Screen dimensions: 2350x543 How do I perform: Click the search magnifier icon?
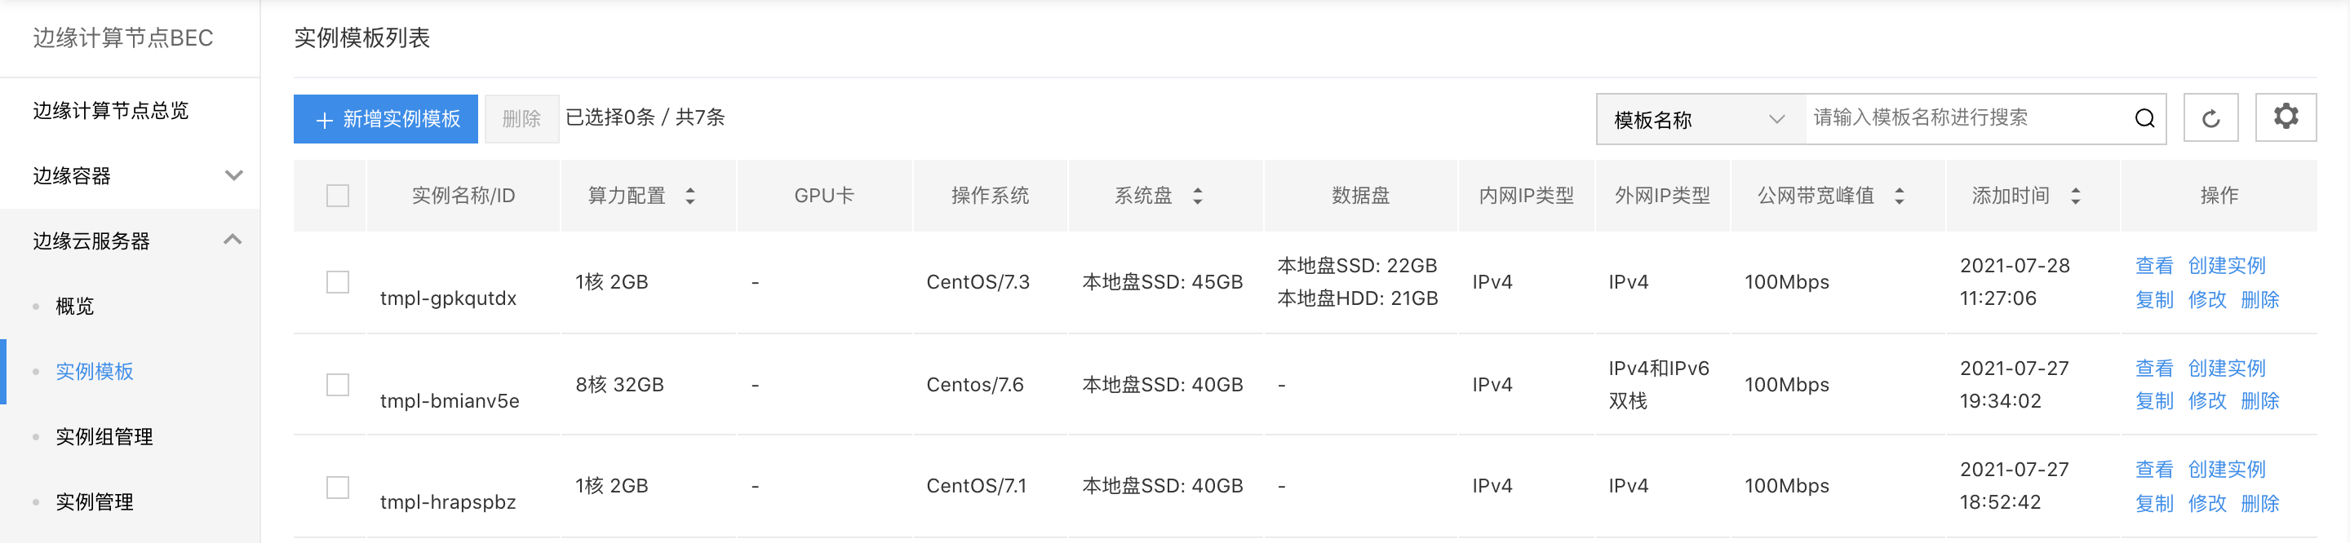pyautogui.click(x=2144, y=118)
